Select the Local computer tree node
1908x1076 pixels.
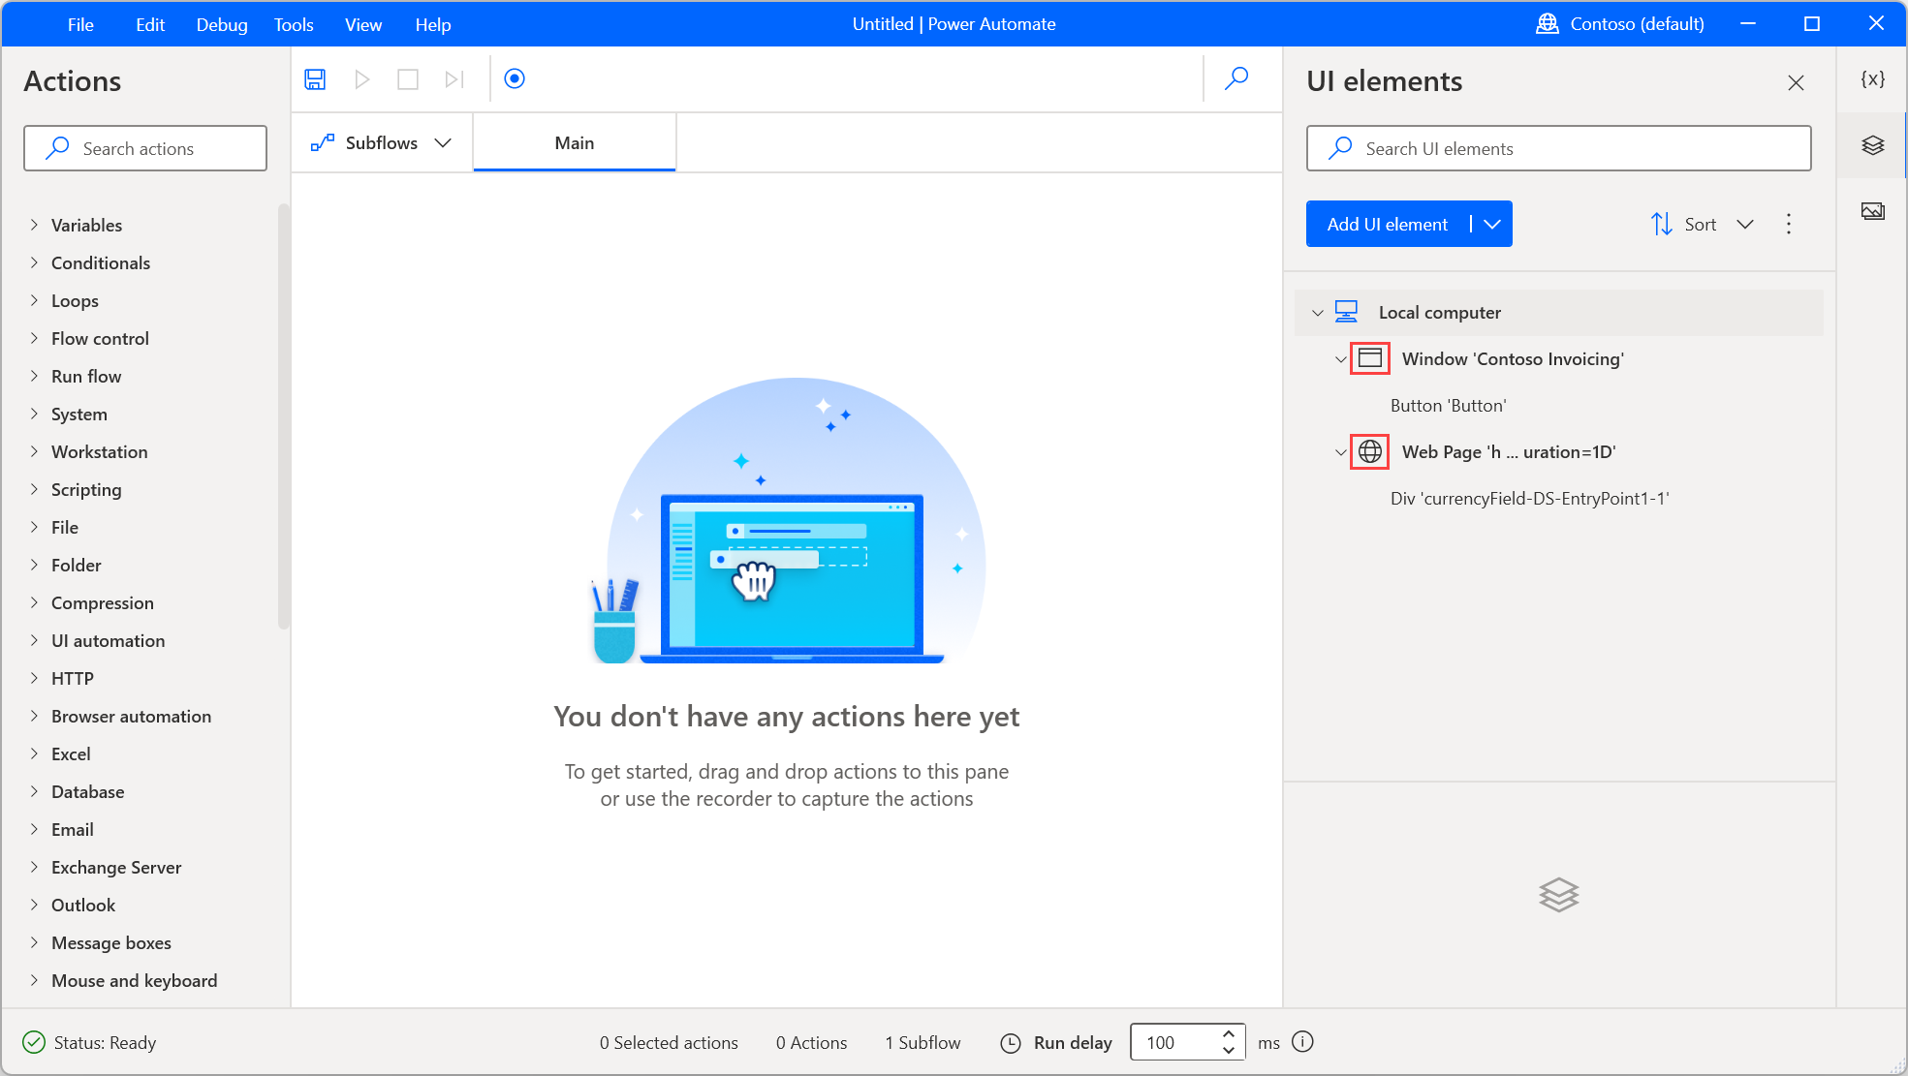click(1438, 312)
